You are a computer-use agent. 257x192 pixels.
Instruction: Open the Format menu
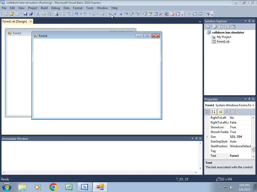coord(78,8)
